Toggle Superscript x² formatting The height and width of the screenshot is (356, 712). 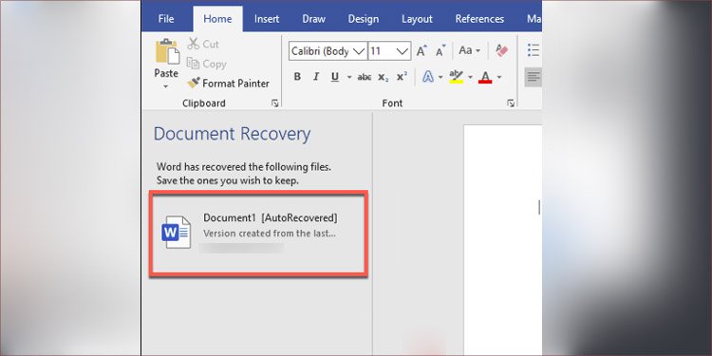(402, 77)
